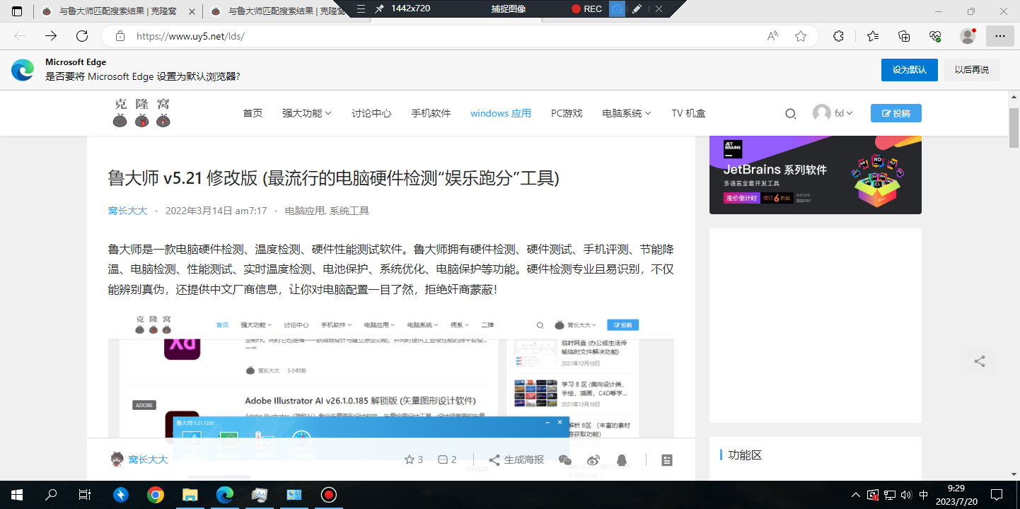
Task: Open Google Chrome from the taskbar
Action: [x=156, y=494]
